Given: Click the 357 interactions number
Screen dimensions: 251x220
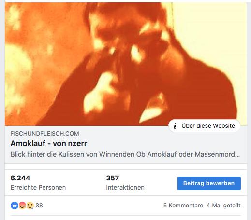Looking at the screenshot, I should point(113,178).
